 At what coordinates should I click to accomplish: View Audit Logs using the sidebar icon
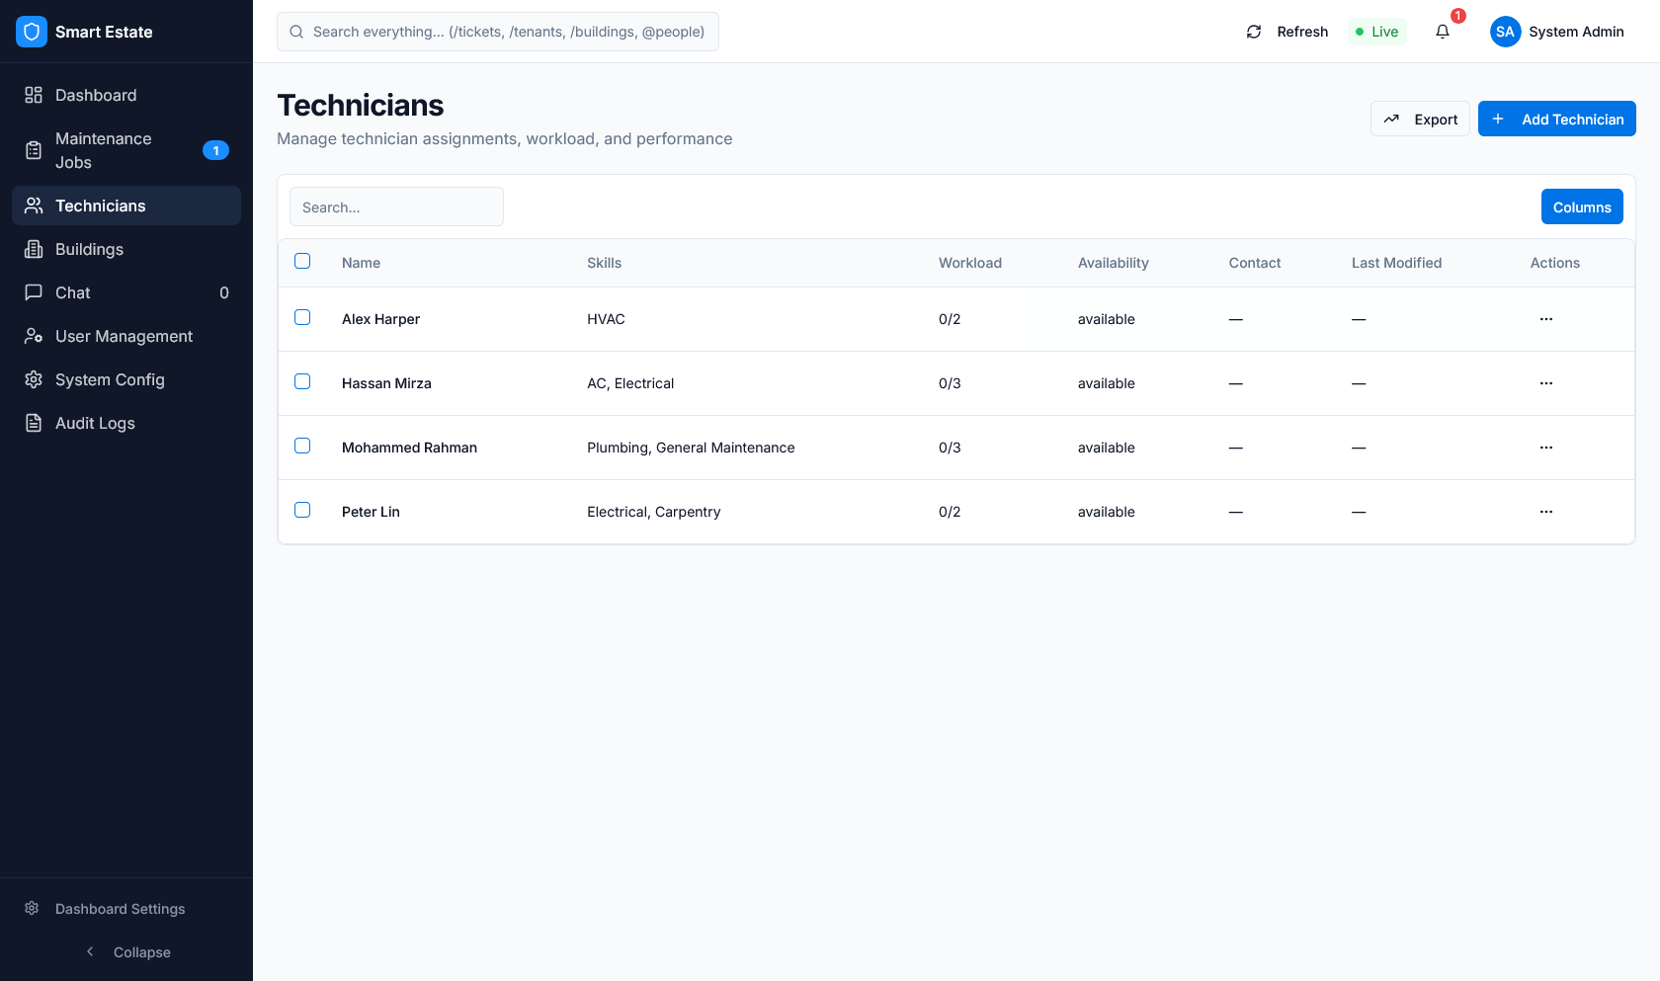pos(33,423)
